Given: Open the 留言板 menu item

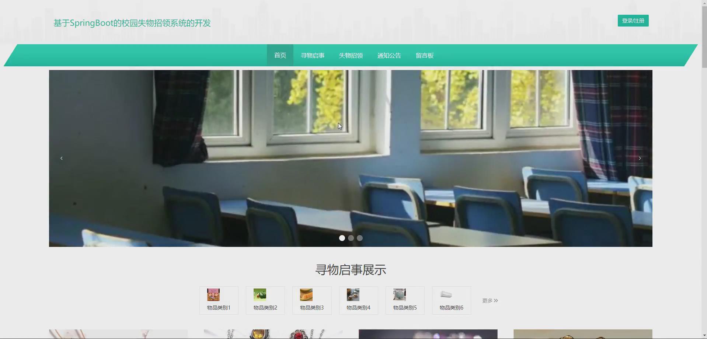Looking at the screenshot, I should pyautogui.click(x=424, y=55).
